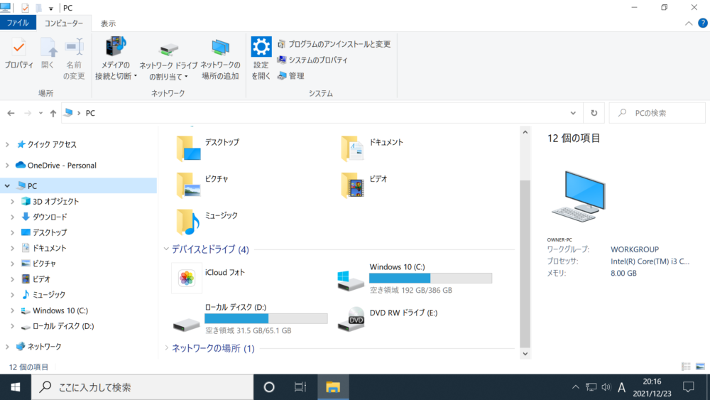Select the iCloud フォト icon

(x=187, y=278)
